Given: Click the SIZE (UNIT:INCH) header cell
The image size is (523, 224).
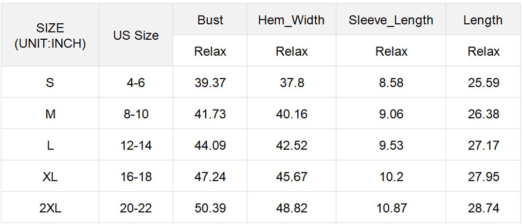Looking at the screenshot, I should click(50, 35).
